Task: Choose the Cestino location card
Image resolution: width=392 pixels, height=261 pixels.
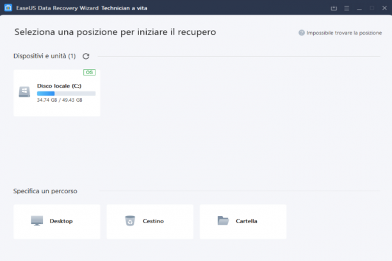Action: coord(150,222)
